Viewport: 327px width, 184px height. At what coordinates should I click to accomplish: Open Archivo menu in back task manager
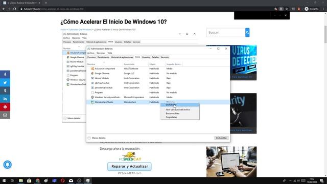click(66, 38)
